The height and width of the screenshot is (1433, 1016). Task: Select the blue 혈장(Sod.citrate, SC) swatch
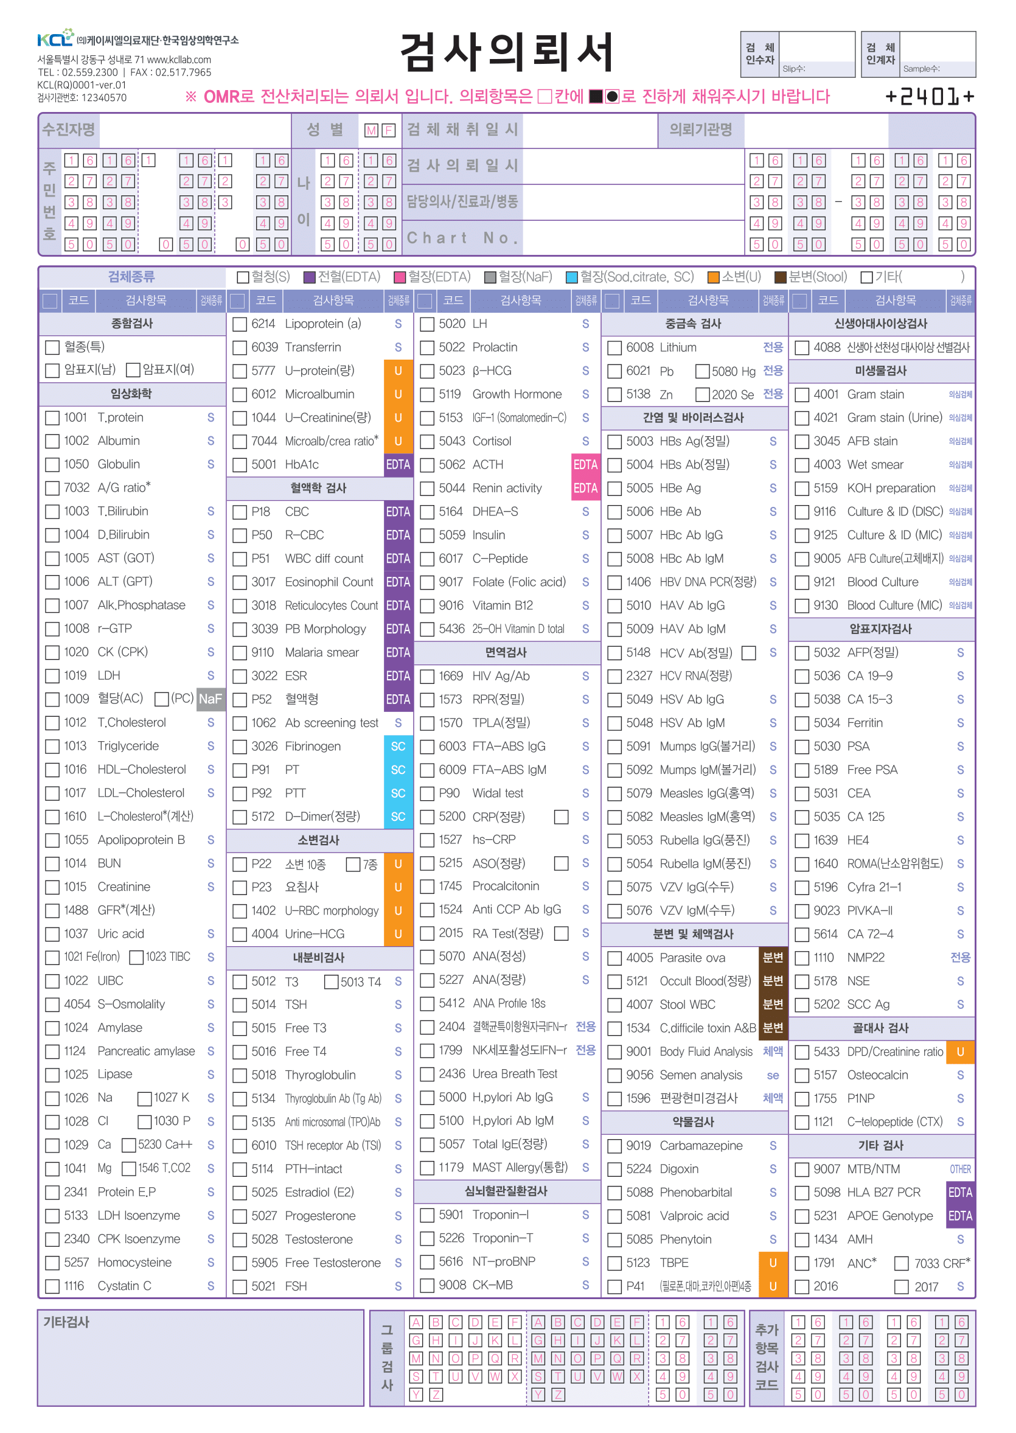(571, 277)
